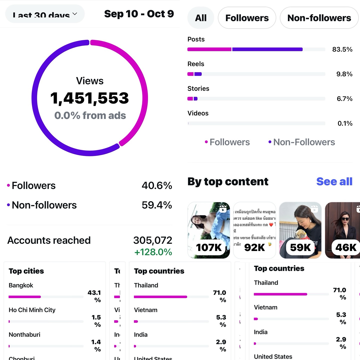Click the Reels views progress bar

click(256, 74)
